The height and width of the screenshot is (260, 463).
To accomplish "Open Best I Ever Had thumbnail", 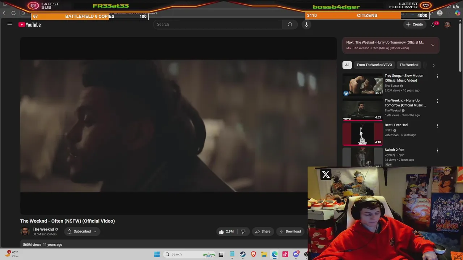I will click(x=362, y=134).
